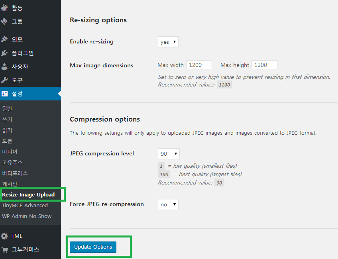Focus the Max height input field
Screen dimensions: 338x259
point(264,65)
